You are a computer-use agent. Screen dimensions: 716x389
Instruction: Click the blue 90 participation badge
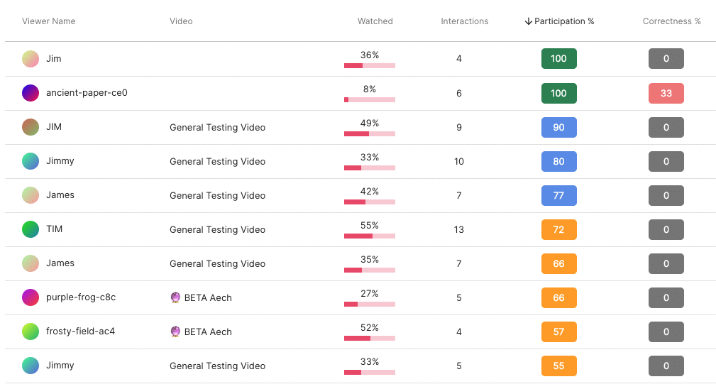click(x=558, y=128)
